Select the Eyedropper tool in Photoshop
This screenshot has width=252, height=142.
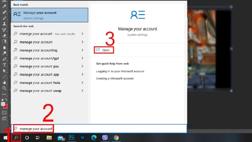(4, 6)
